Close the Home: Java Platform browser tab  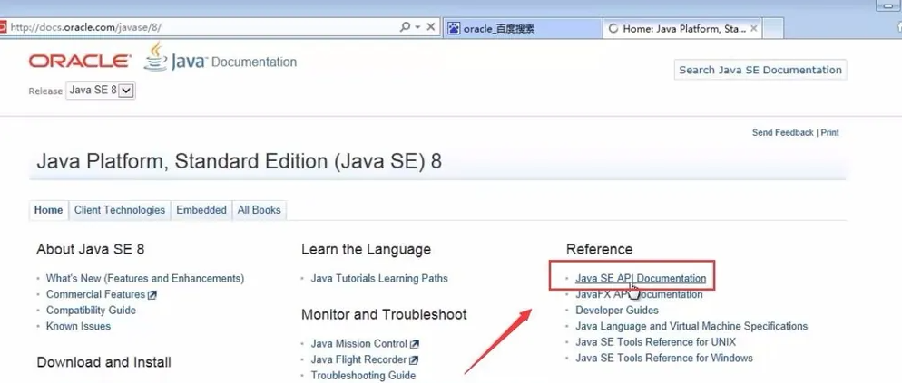tap(752, 29)
